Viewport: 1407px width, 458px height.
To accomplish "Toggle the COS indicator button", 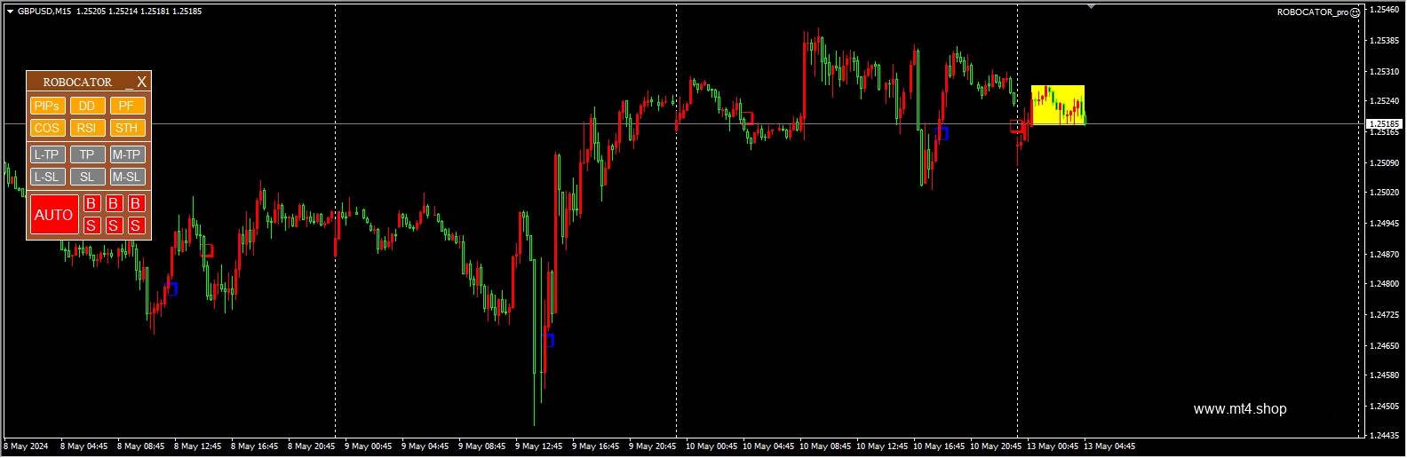I will (46, 128).
